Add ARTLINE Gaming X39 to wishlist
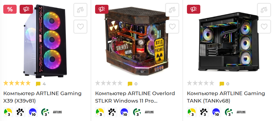 pyautogui.click(x=80, y=26)
